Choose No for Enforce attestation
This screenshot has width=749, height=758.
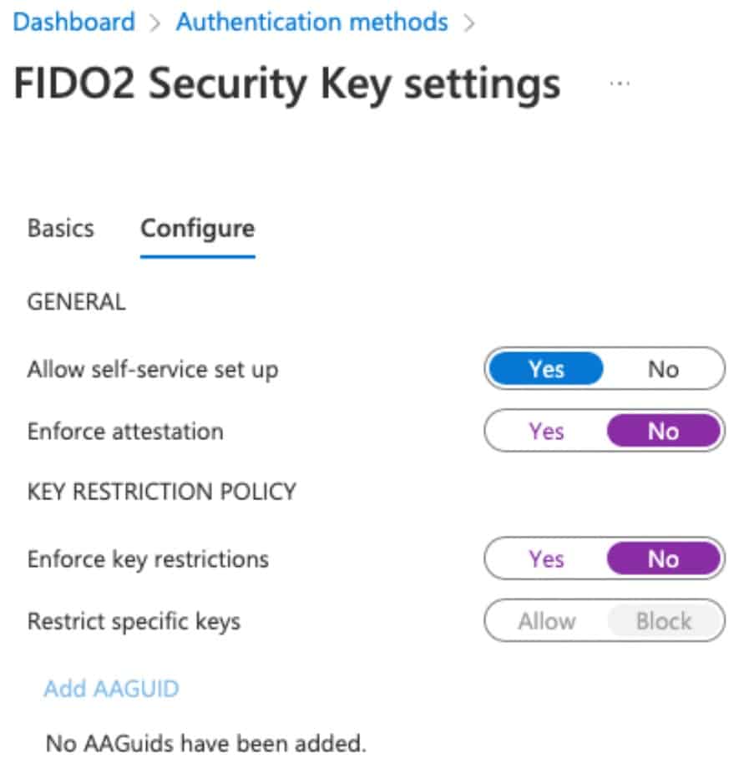663,432
